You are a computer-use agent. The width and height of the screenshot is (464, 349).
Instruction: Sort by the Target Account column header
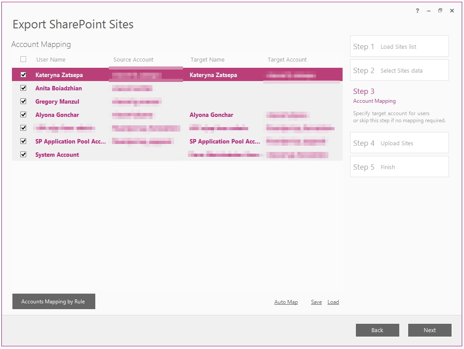287,59
